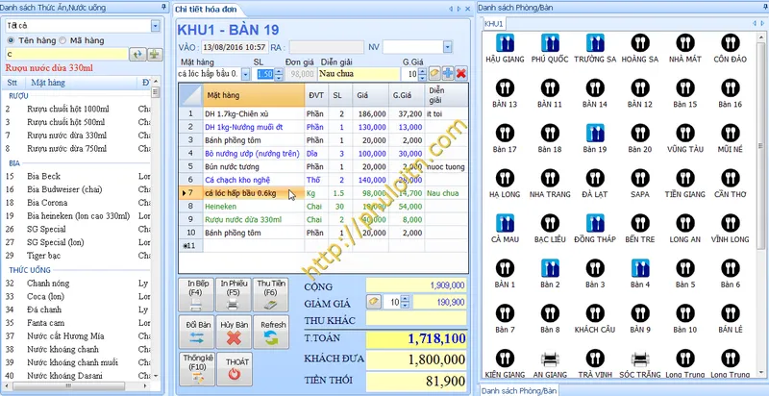Click the In Phiếu (F5) button
This screenshot has height=396, width=769.
coord(233,295)
